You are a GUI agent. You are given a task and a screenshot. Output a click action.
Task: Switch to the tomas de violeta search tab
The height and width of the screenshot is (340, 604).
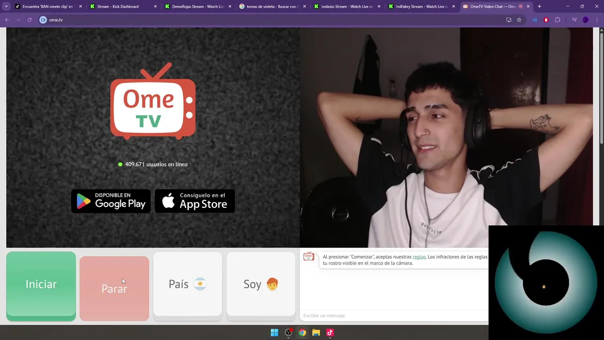[x=272, y=7]
